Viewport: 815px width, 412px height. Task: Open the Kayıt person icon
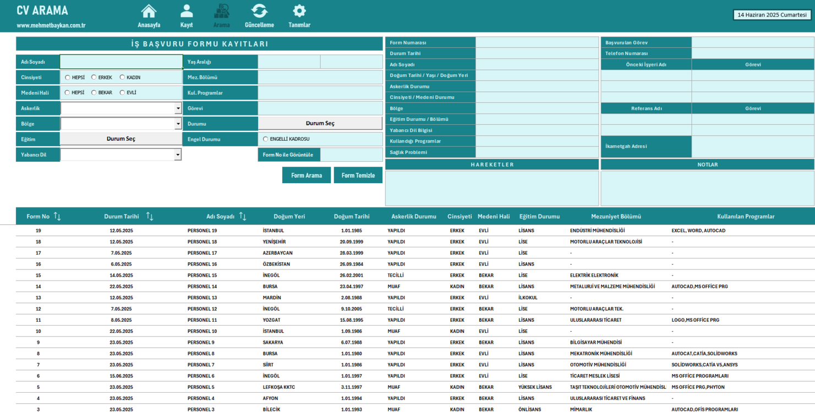[187, 12]
